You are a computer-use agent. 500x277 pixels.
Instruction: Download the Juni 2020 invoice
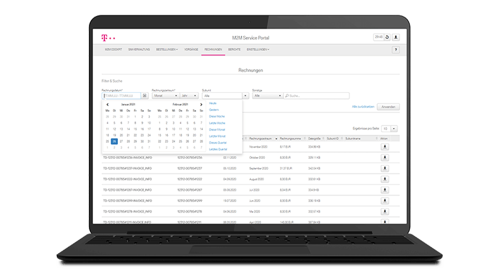pyautogui.click(x=385, y=201)
